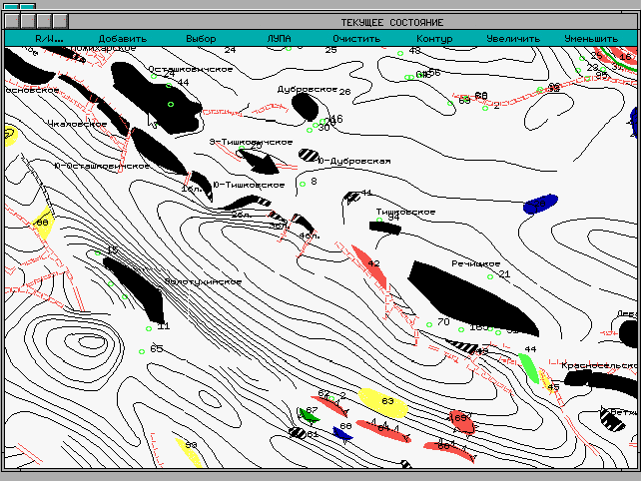The image size is (641, 481).
Task: Select the Выбор menu option
Action: [x=201, y=39]
